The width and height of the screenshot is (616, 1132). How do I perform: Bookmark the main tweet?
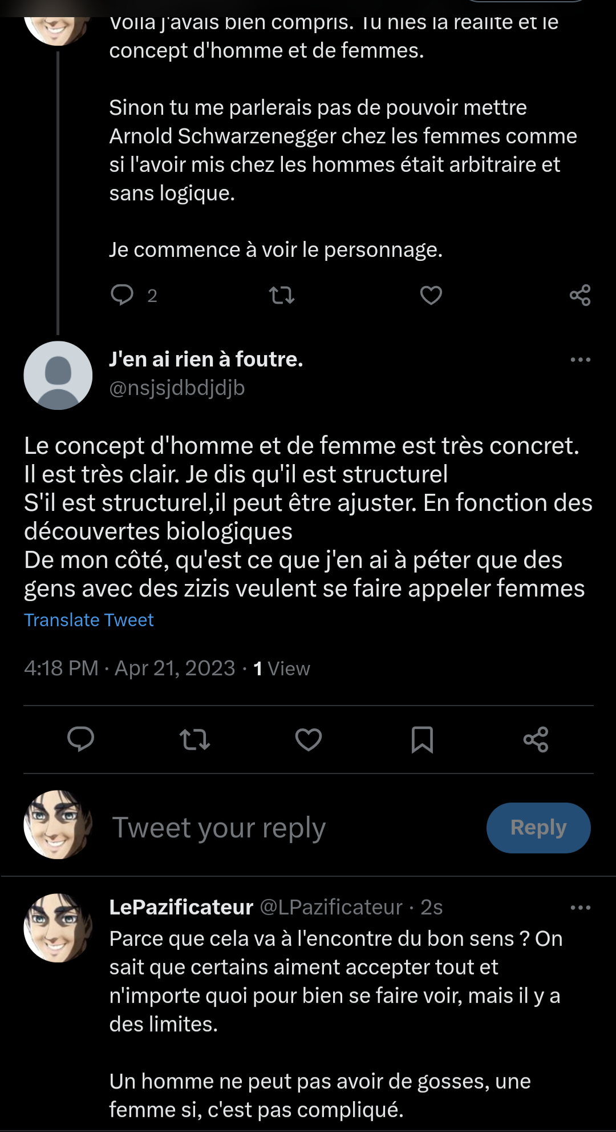click(x=422, y=739)
